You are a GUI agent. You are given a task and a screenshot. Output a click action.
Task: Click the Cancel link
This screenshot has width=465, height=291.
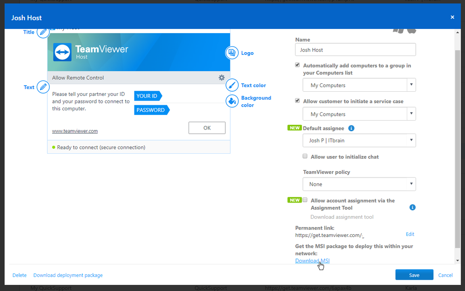[x=445, y=275]
